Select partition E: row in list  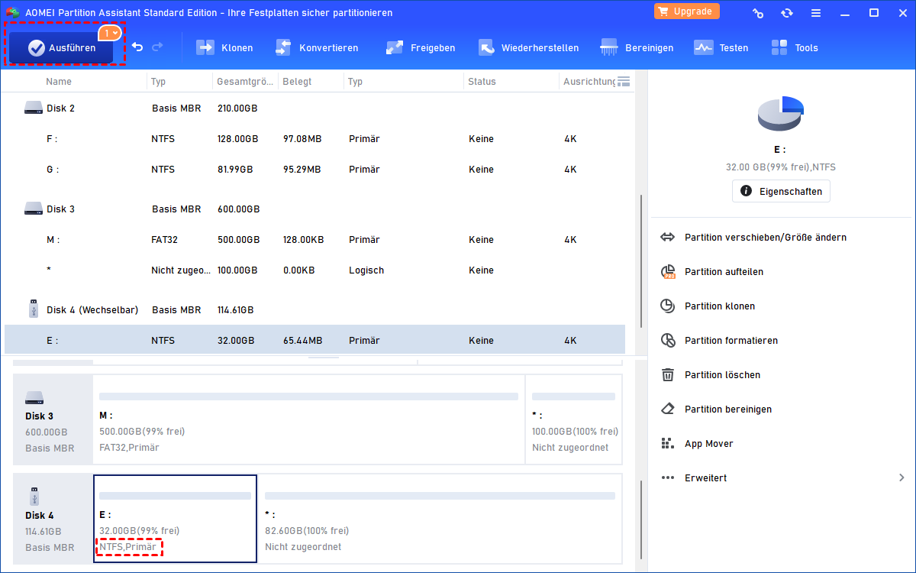click(x=314, y=340)
